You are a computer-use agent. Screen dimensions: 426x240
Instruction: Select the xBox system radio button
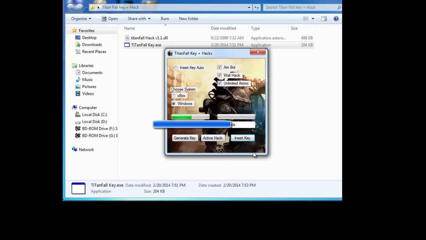173,96
